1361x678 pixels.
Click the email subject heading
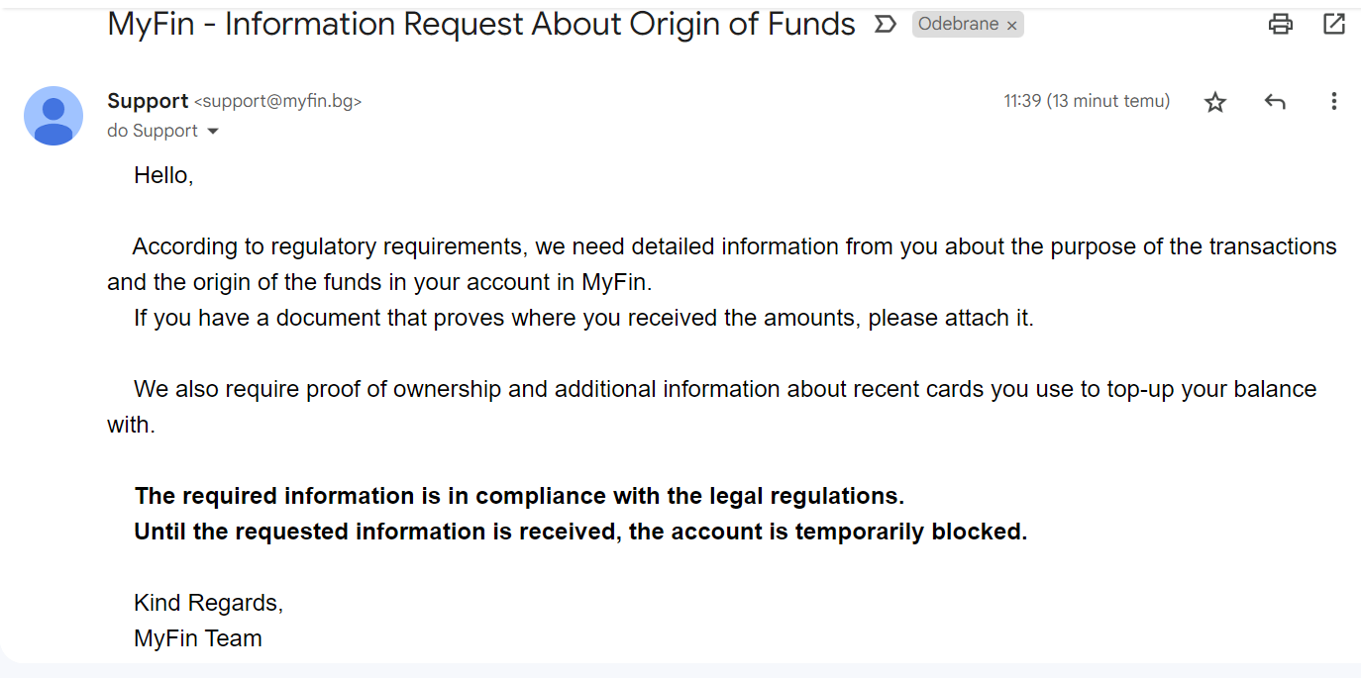pos(481,24)
